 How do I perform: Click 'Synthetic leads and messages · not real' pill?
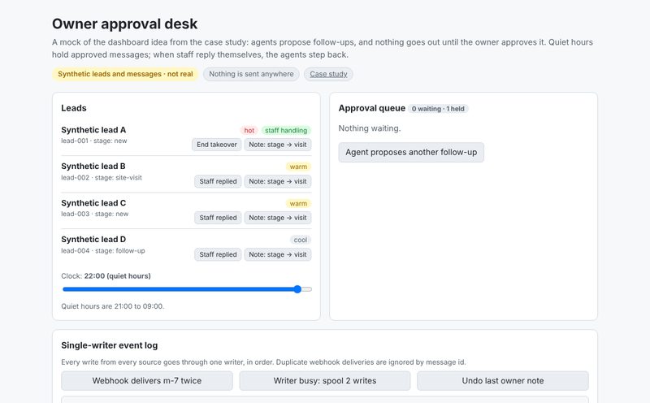click(x=125, y=74)
